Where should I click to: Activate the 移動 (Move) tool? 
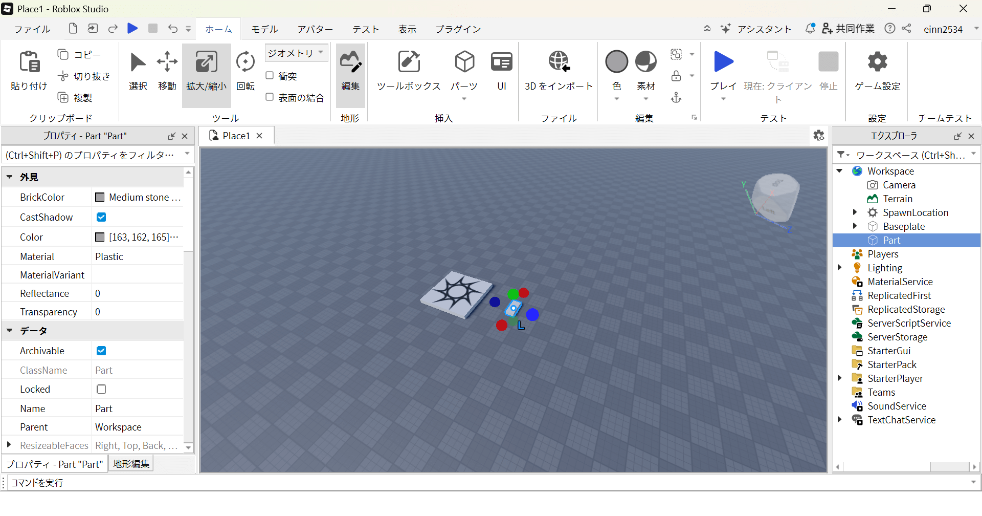point(167,71)
